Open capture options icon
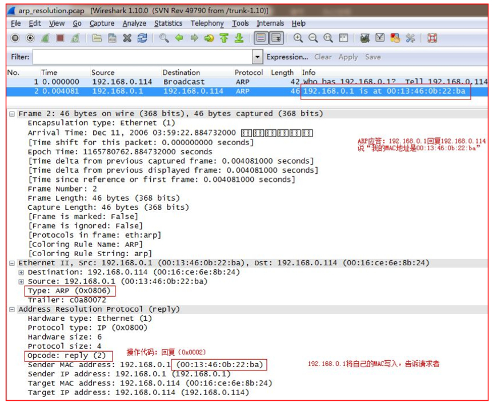 click(x=30, y=38)
